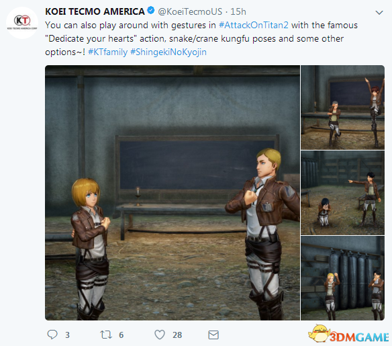Send tweet via direct message envelope icon
392x346 pixels.
[213, 335]
